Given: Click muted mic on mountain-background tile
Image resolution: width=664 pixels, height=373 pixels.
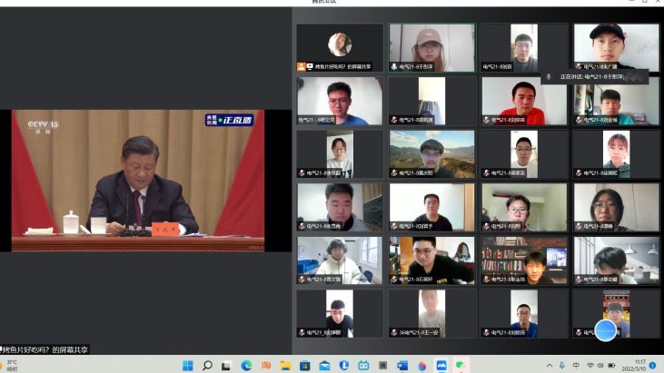Looking at the screenshot, I should click(x=394, y=173).
